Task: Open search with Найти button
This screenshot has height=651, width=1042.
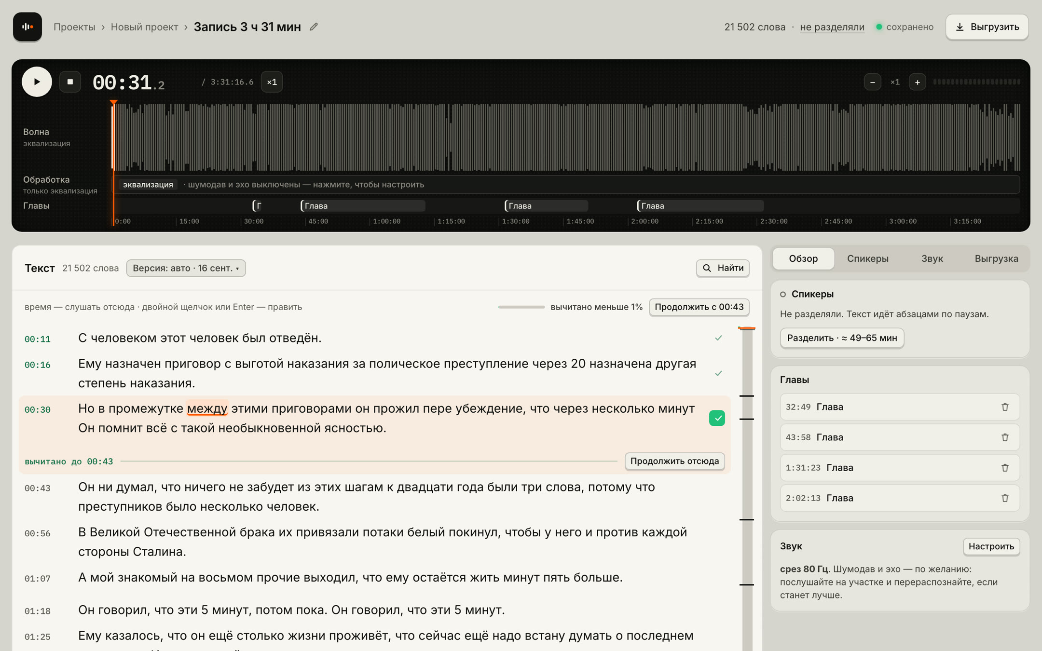Action: [723, 268]
